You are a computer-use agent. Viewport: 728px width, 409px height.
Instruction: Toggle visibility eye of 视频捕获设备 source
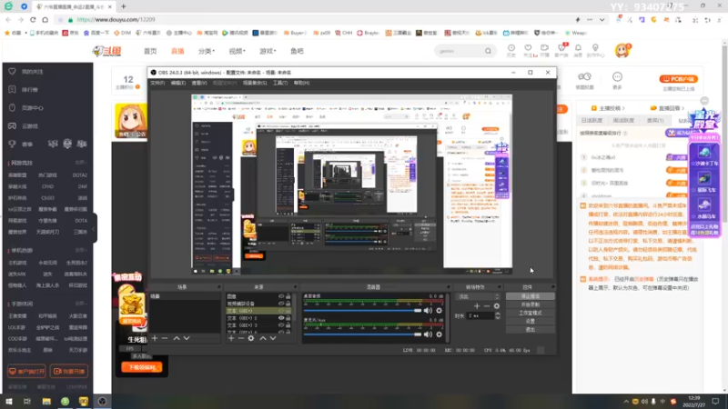coord(281,304)
